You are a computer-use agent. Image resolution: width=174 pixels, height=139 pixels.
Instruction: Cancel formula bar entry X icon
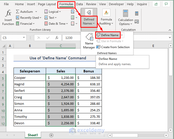point(39,38)
